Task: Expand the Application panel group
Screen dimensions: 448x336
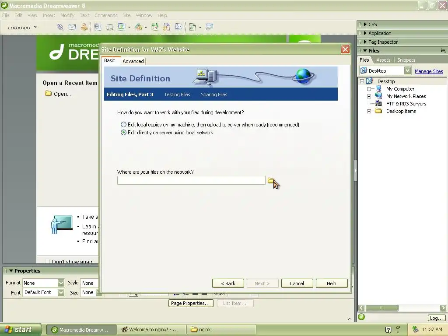Action: pos(365,33)
